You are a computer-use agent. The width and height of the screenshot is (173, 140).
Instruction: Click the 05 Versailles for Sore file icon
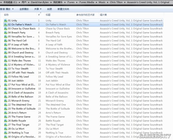pos(6,37)
